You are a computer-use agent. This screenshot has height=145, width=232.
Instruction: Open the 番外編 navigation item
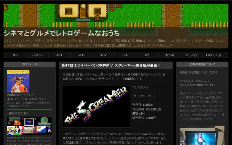coord(170,55)
